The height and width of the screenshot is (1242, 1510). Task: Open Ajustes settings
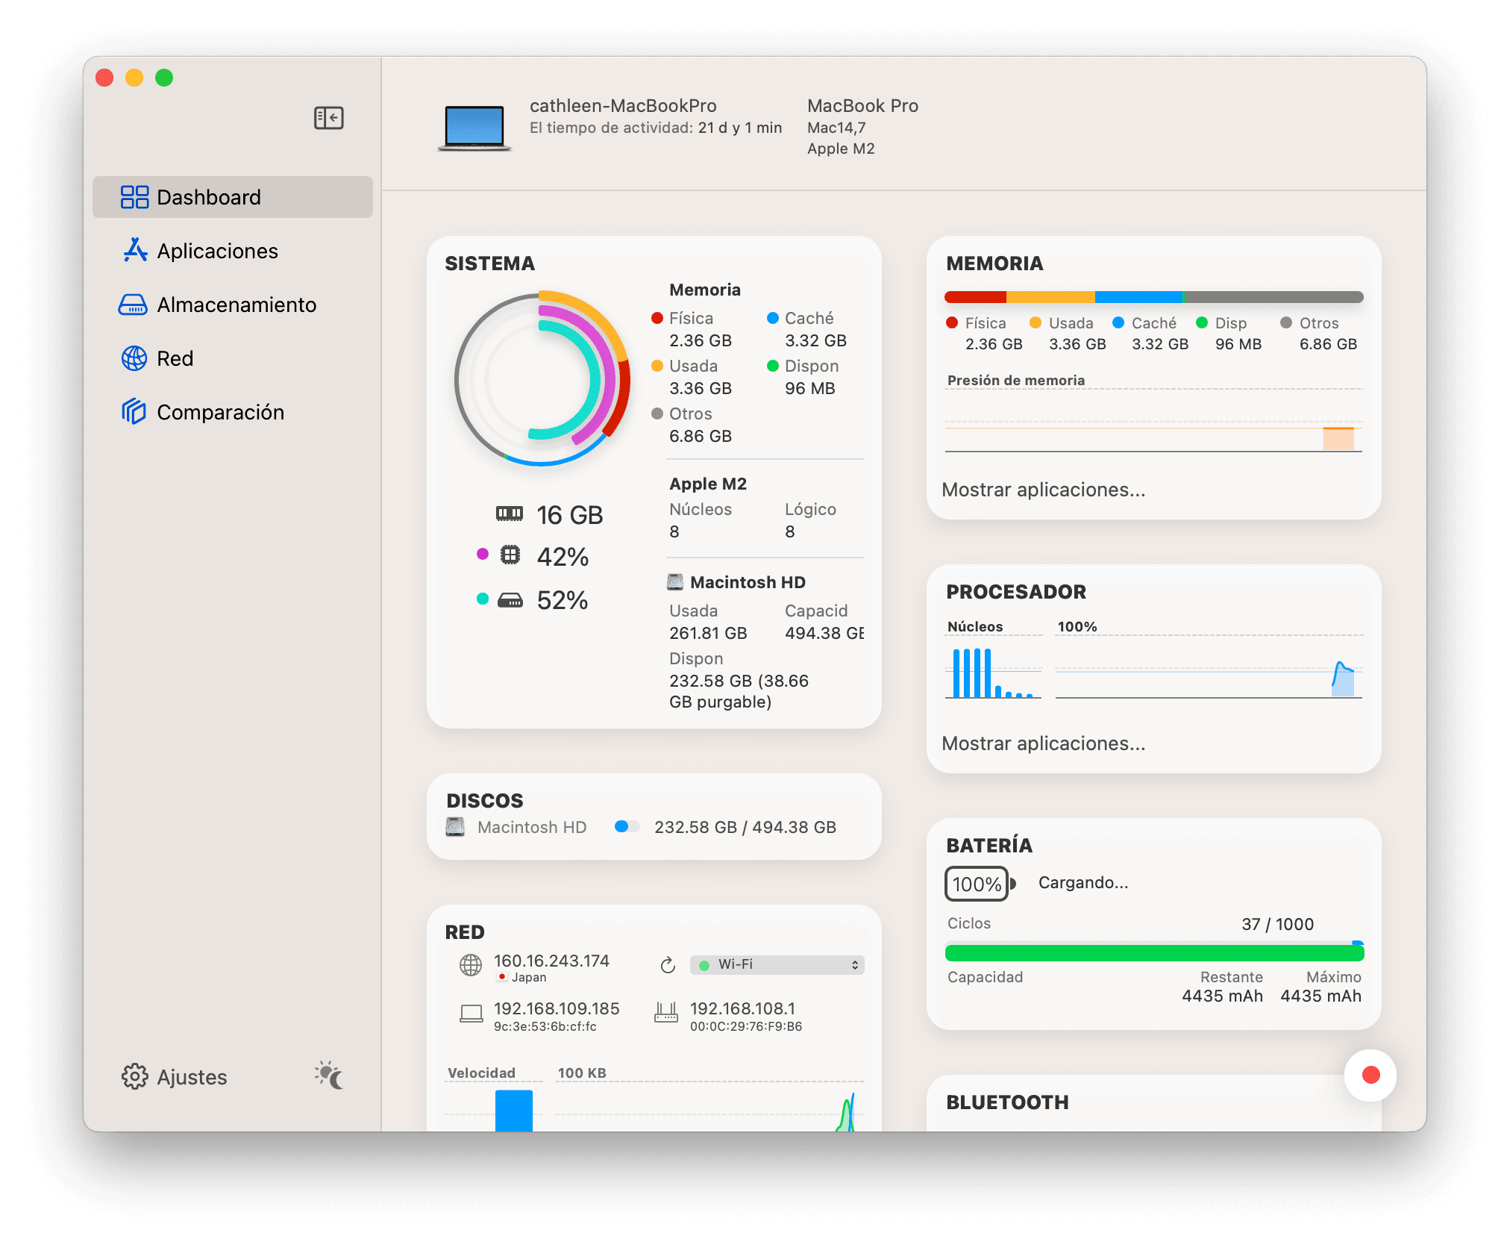coord(174,1077)
